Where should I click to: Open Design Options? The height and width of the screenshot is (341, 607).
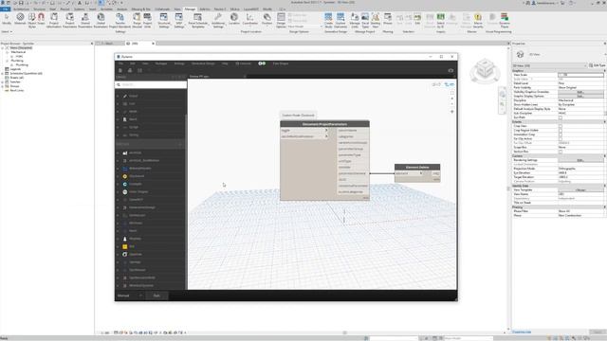281,20
